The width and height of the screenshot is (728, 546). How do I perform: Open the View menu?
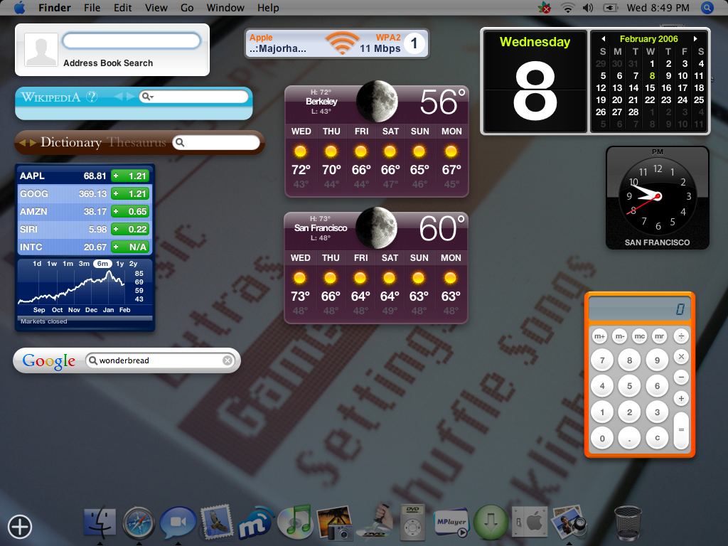(156, 8)
